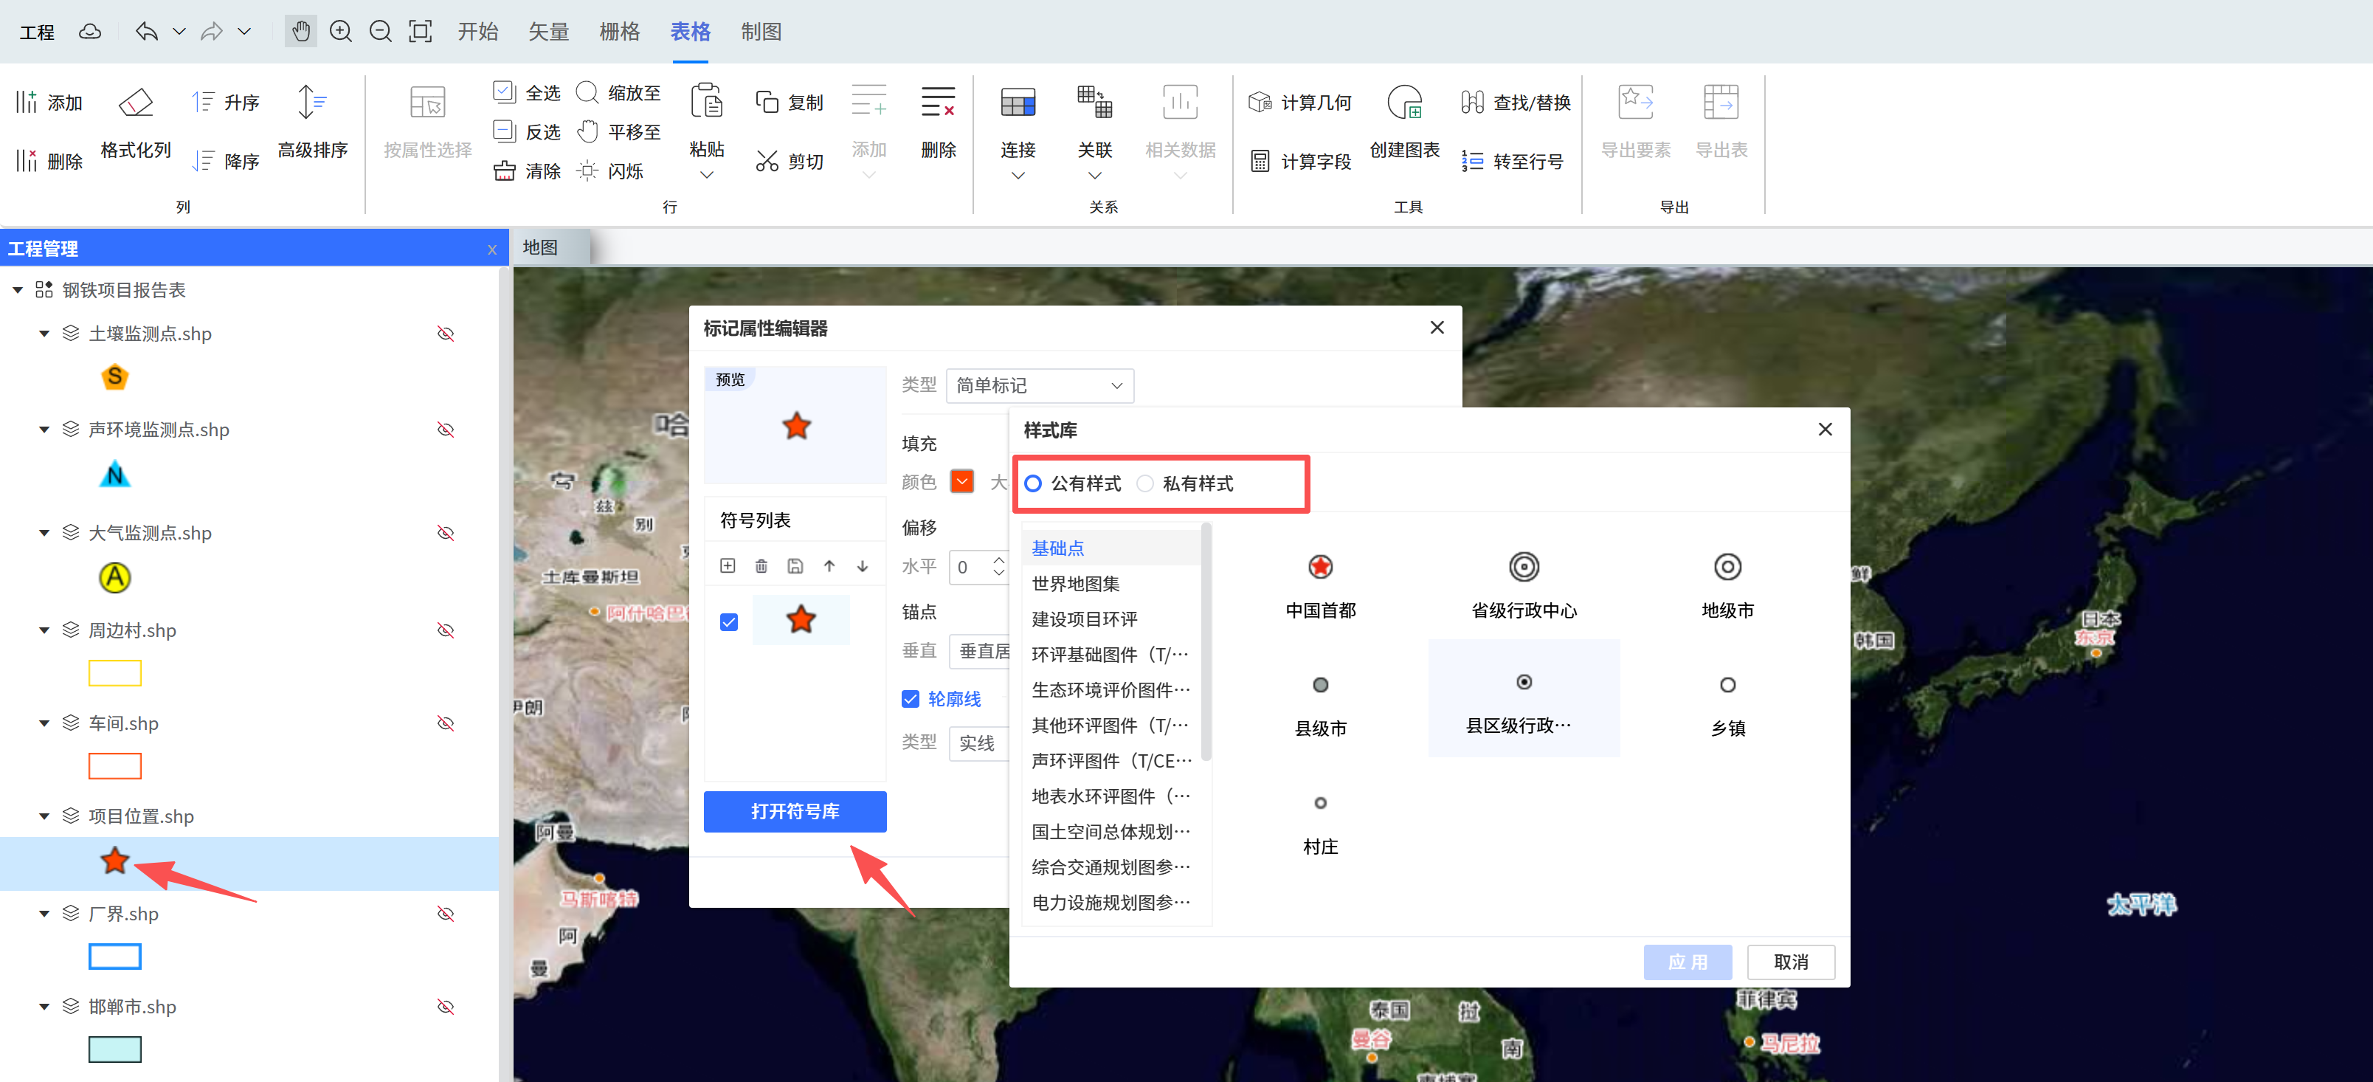Add a new symbol layer in 符号列表

pyautogui.click(x=728, y=566)
